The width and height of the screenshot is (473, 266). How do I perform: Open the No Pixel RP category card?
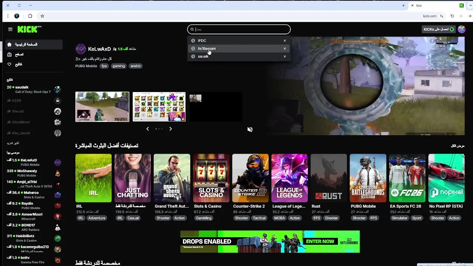(x=446, y=178)
